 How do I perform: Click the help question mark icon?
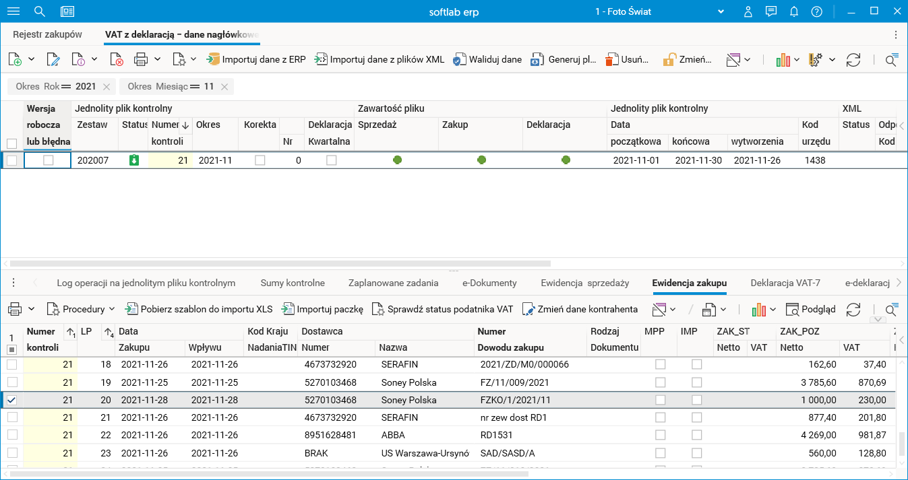pos(817,11)
